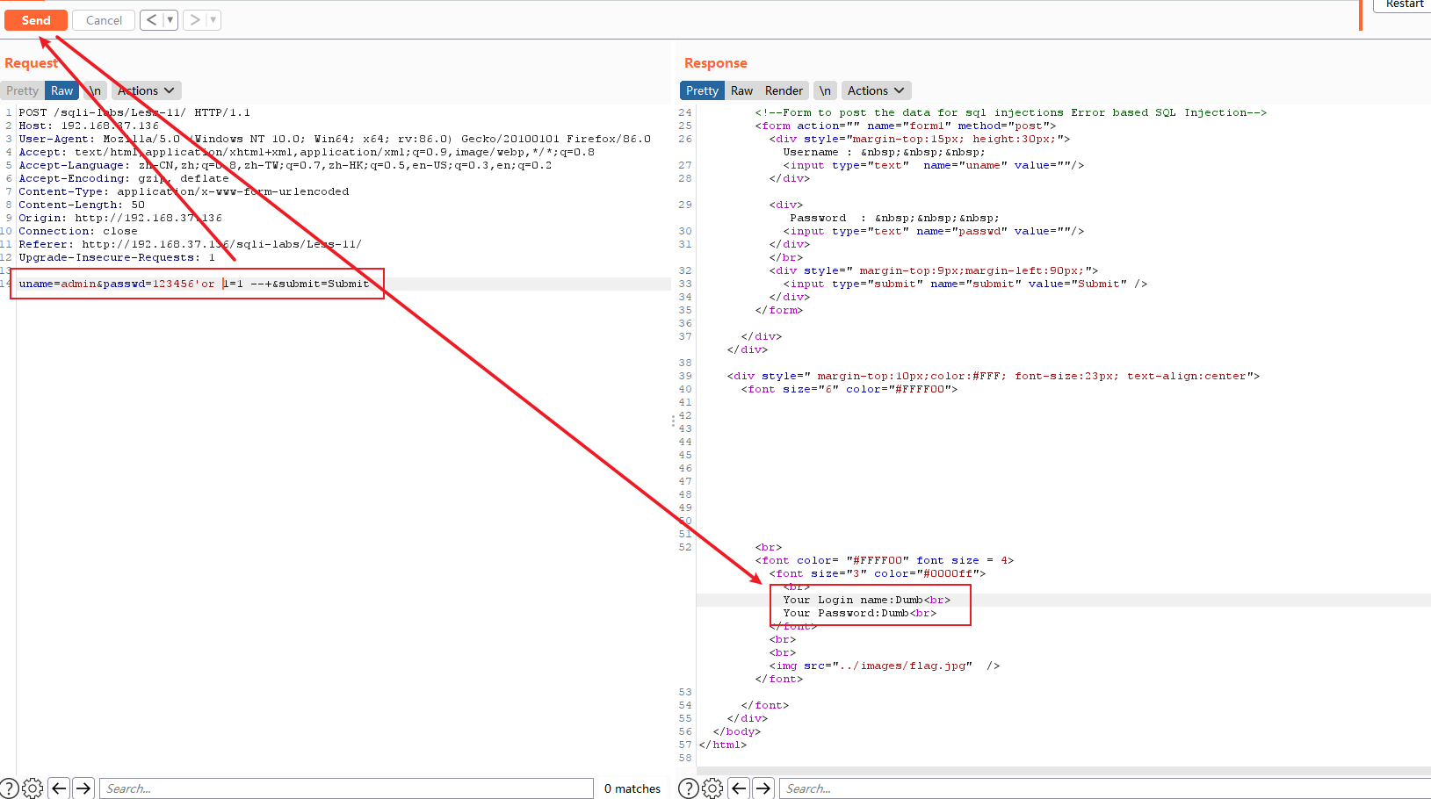Viewport: 1431px width, 799px height.
Task: Click the previous search match arrow under Request
Action: click(58, 788)
